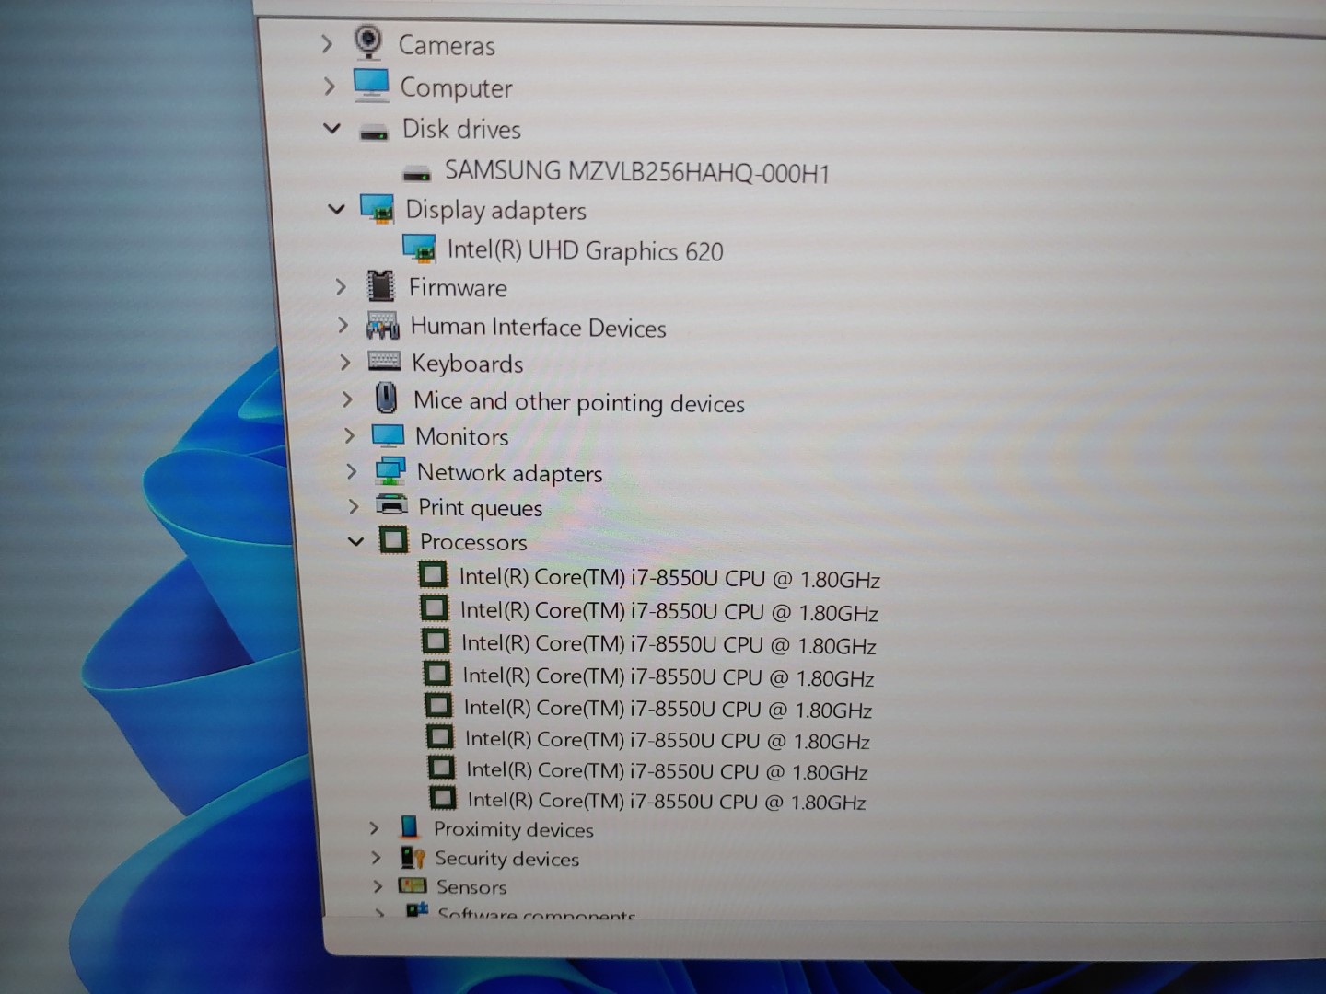Image resolution: width=1326 pixels, height=994 pixels.
Task: Click the Print queues printer icon
Action: 392,504
